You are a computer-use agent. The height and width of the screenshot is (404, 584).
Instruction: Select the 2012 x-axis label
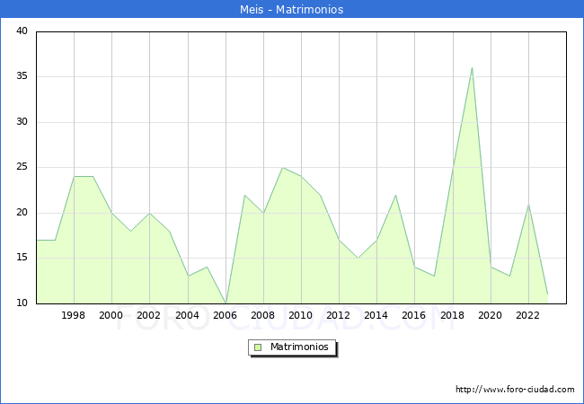pyautogui.click(x=338, y=315)
